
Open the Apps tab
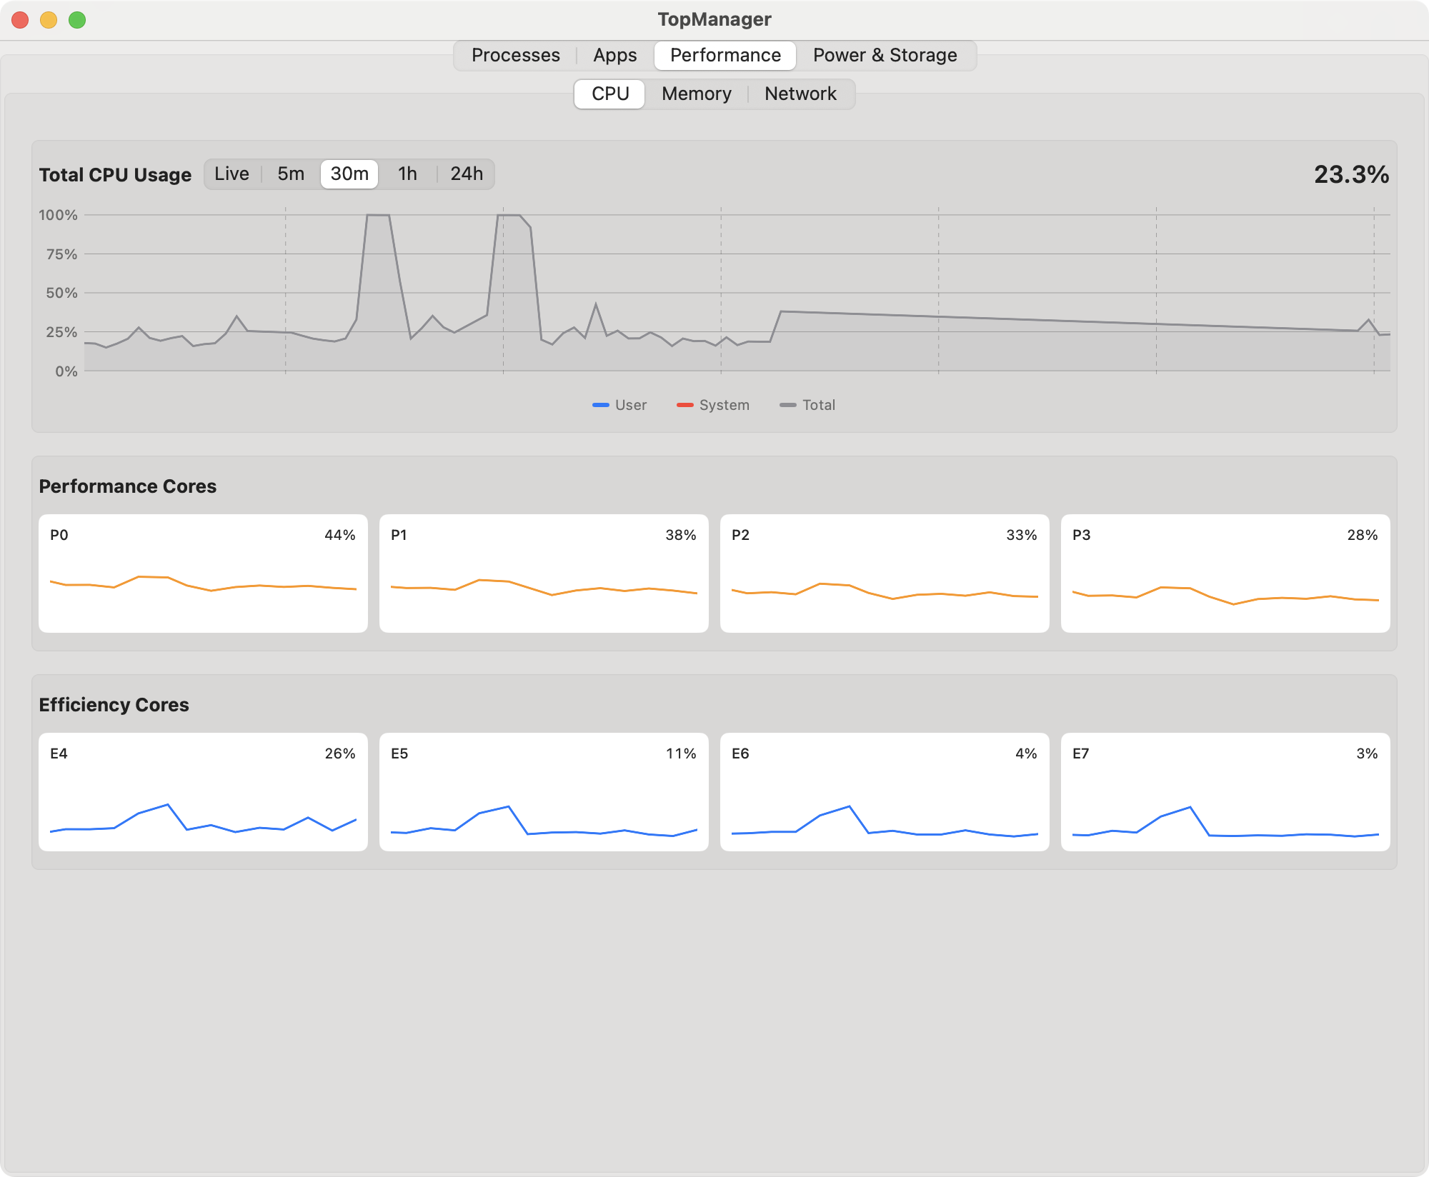pos(614,55)
